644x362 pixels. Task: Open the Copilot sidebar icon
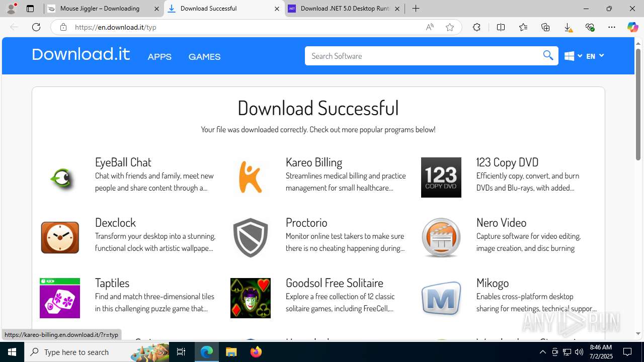(632, 27)
